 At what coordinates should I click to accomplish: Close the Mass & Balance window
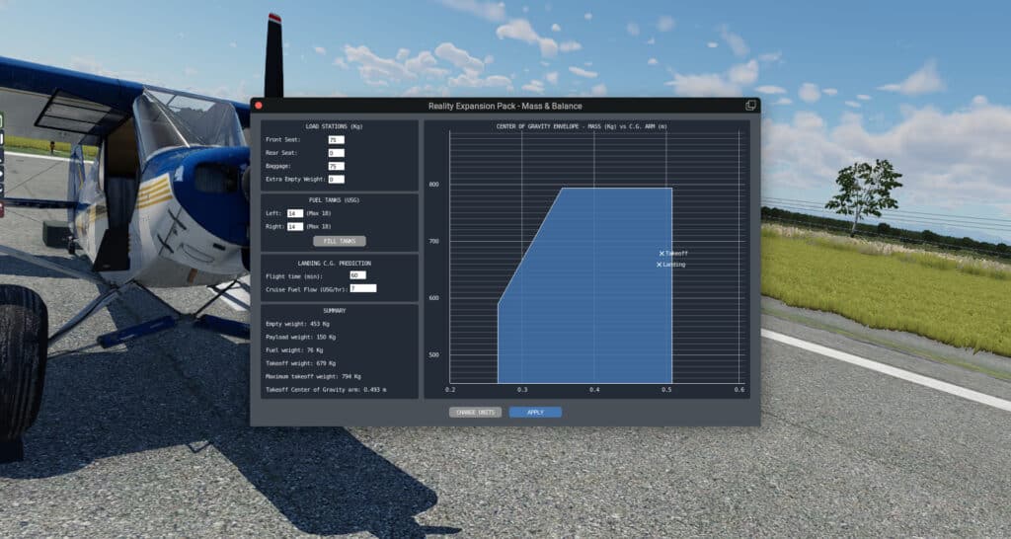coord(259,105)
